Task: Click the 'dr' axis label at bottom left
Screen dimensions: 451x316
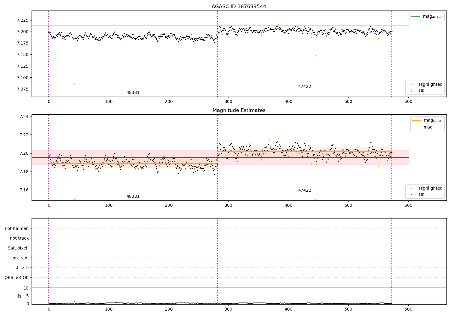Action: click(20, 296)
